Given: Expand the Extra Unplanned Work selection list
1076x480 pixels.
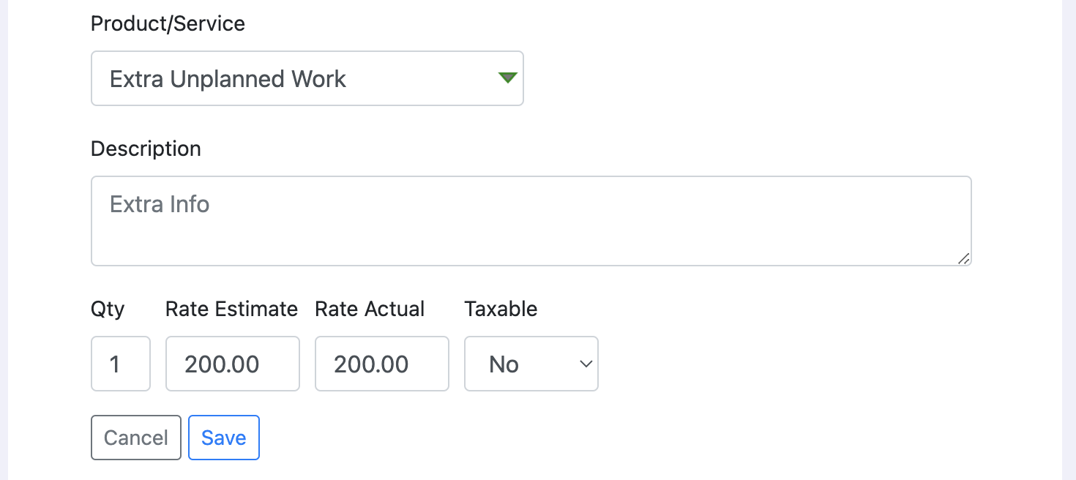Looking at the screenshot, I should (307, 78).
